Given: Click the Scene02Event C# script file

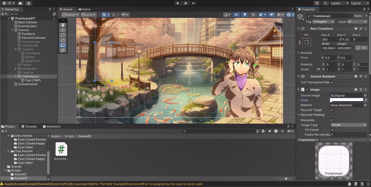Looking at the screenshot, I should click(61, 151).
